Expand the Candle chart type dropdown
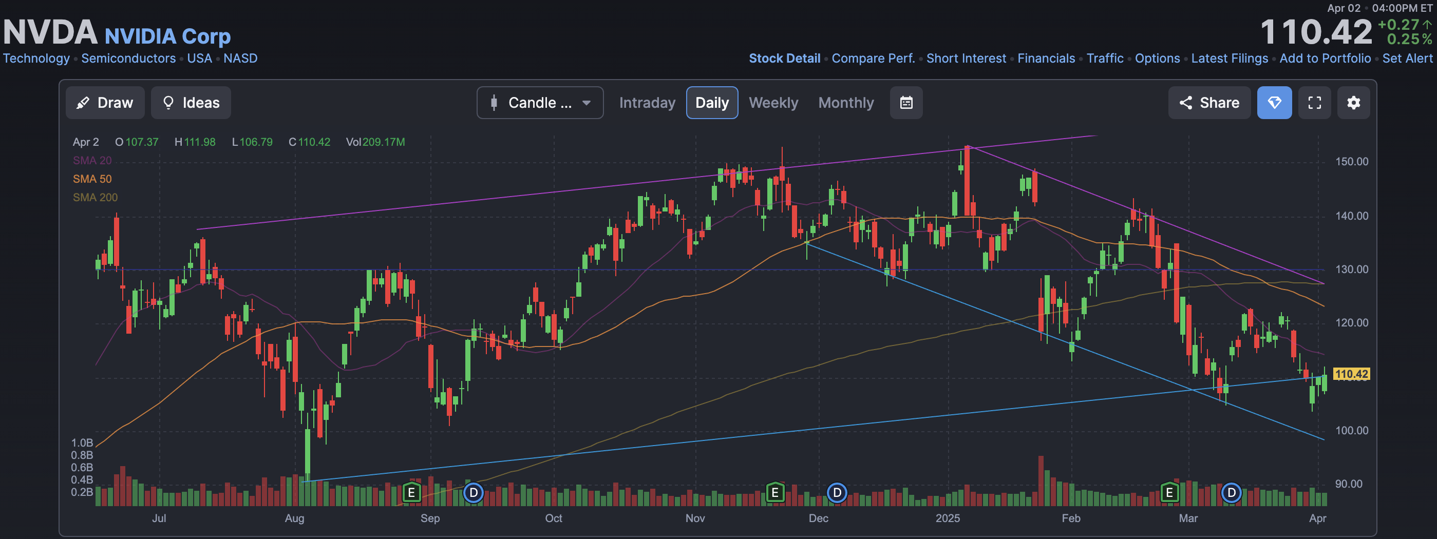 539,103
